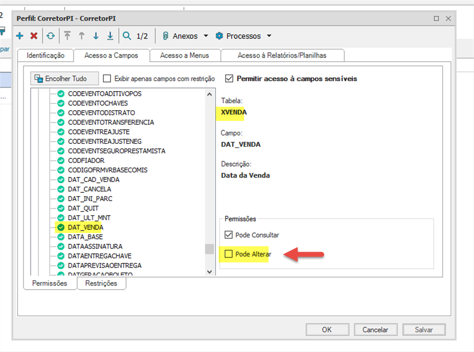This screenshot has width=474, height=352.
Task: Click green check icon beside CODFIADOR
Action: click(61, 161)
